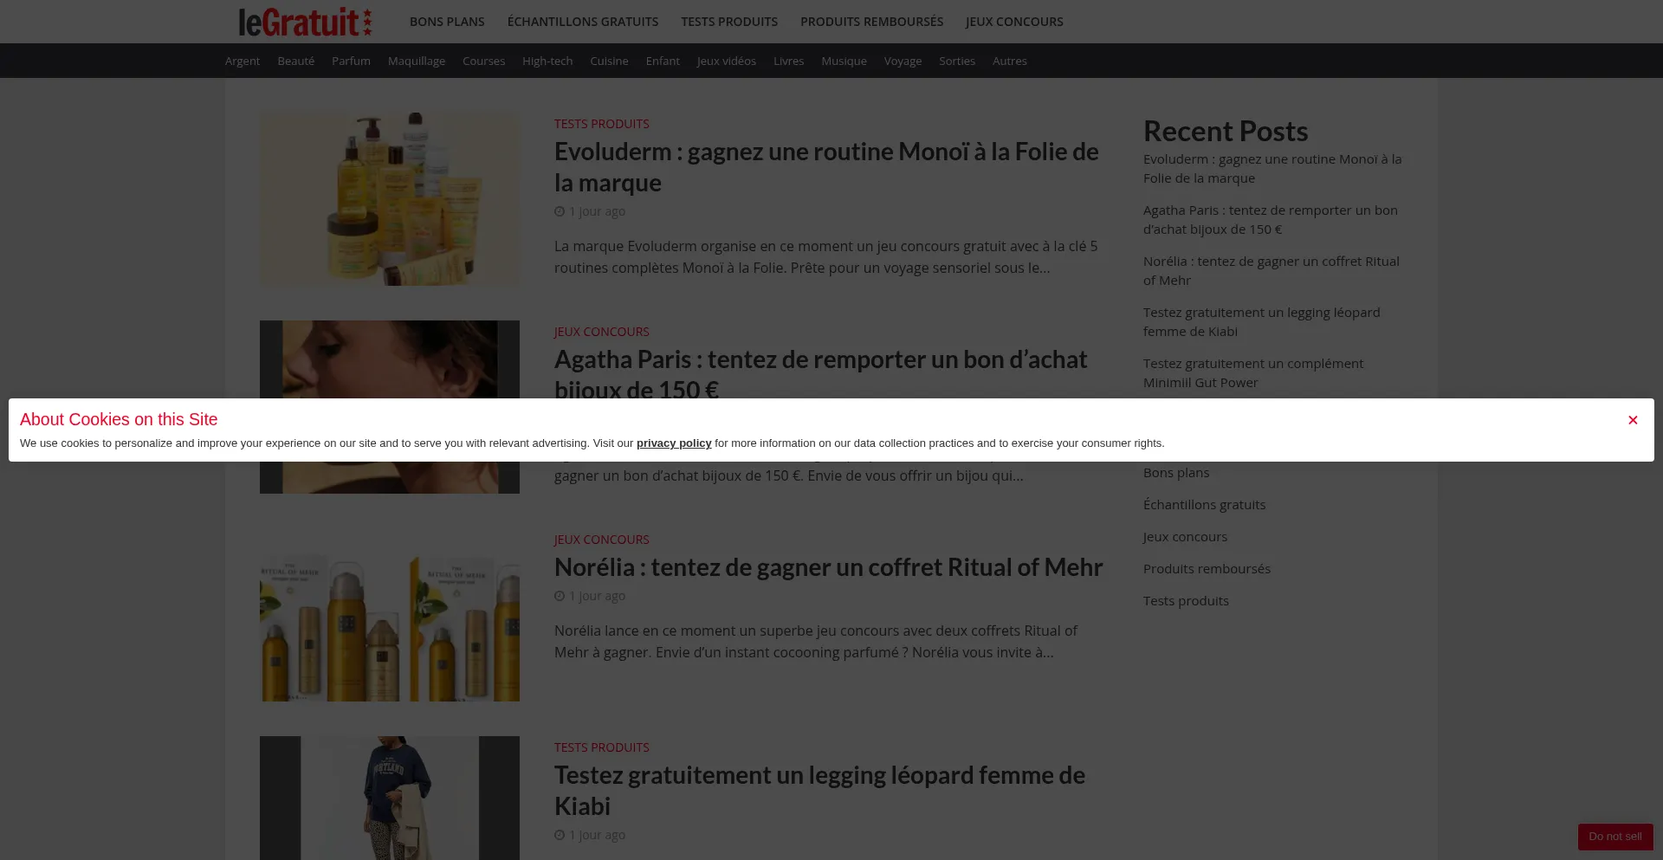Click the '1 jour ago' date under Kiabi
The width and height of the screenshot is (1663, 860).
tap(597, 835)
